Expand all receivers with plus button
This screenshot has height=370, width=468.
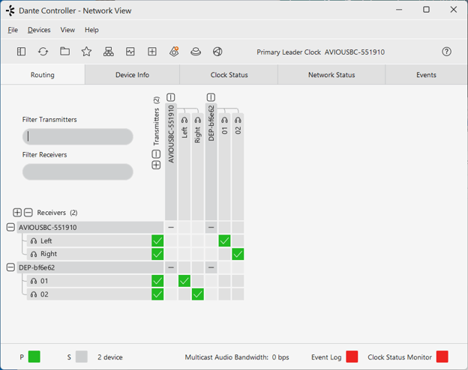point(17,212)
